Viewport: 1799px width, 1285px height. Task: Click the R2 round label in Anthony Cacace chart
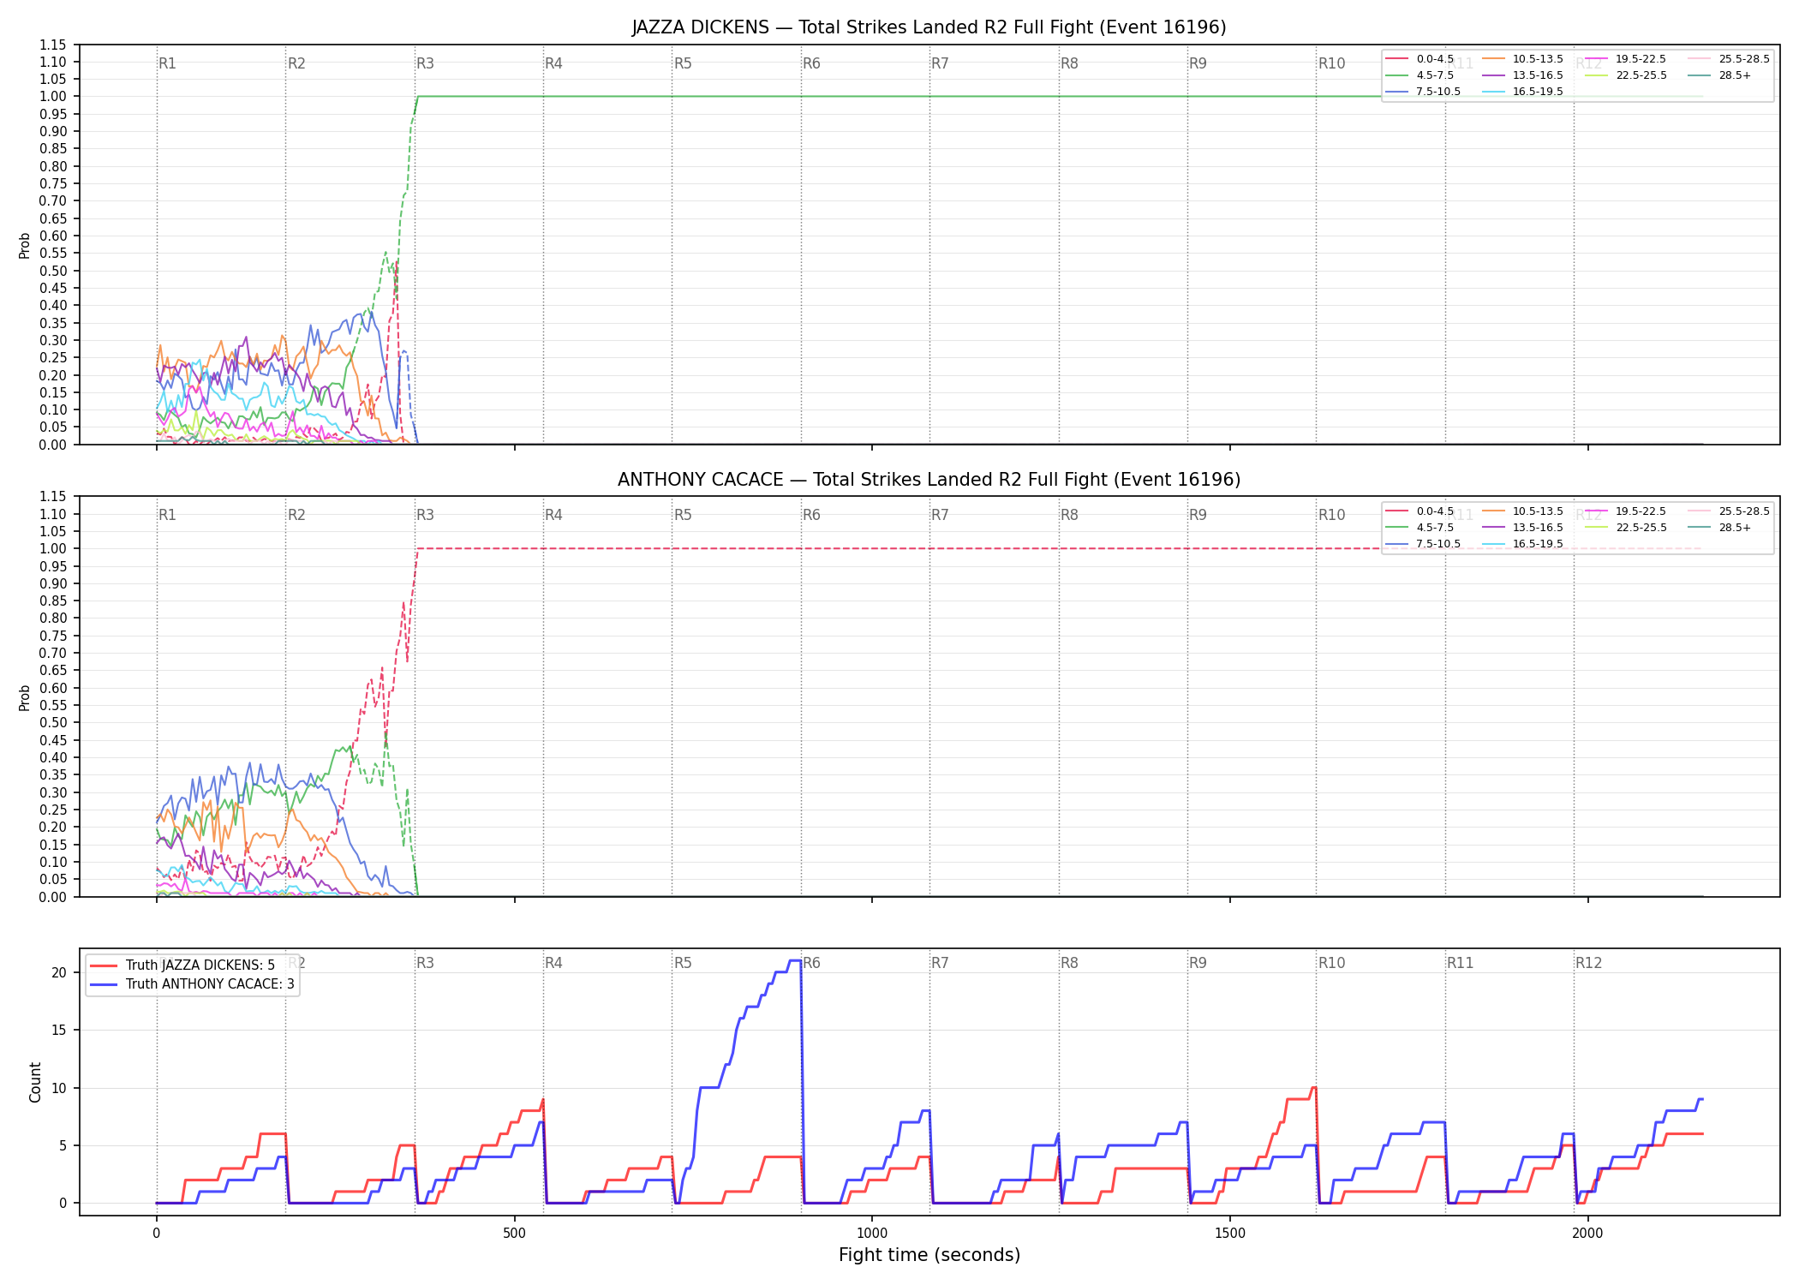[296, 515]
